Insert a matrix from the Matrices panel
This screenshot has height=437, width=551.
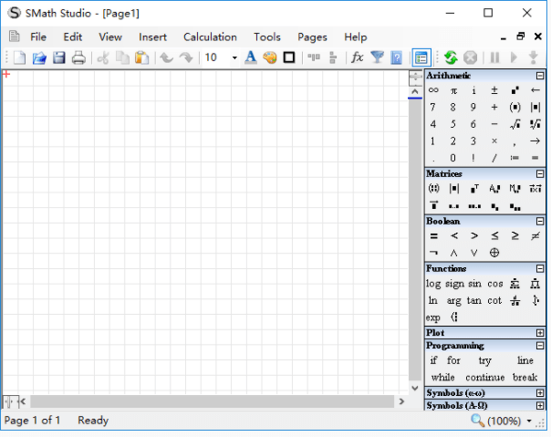(433, 189)
